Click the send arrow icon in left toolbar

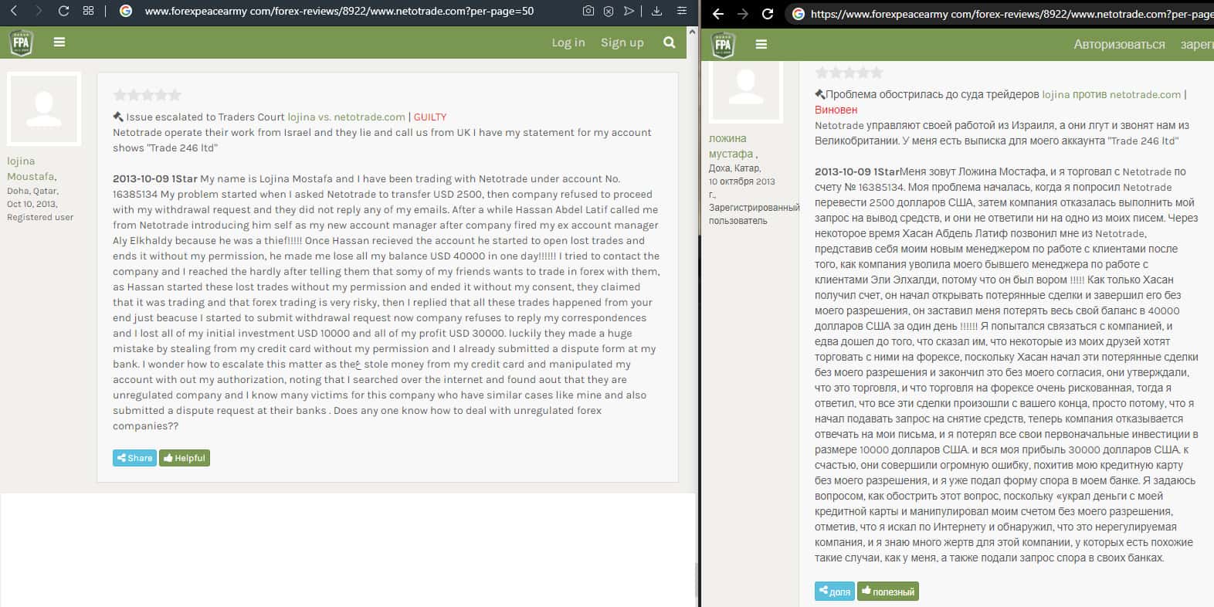point(629,11)
